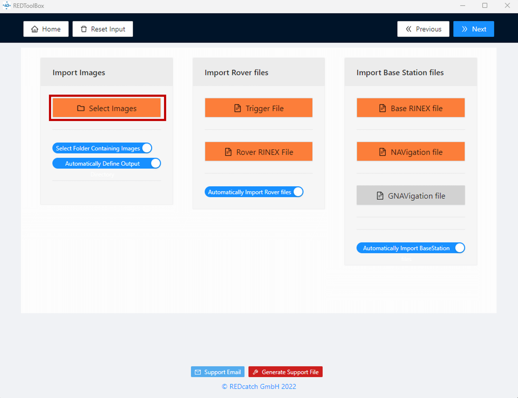Click the document icon on Trigger File

click(x=238, y=108)
